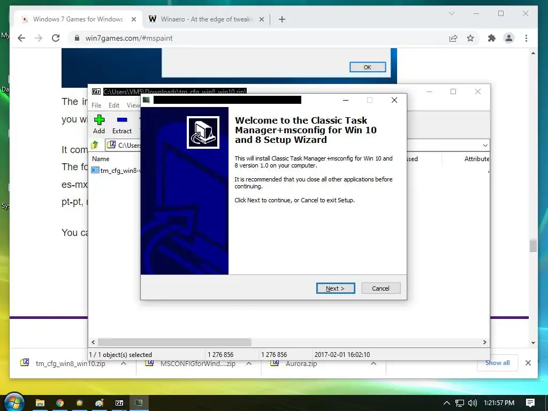Open the Windows Start menu
This screenshot has height=411, width=548.
tap(13, 402)
